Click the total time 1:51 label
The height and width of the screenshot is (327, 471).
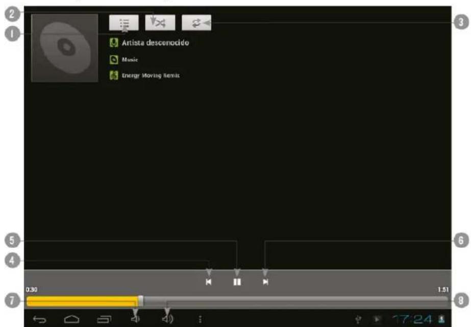[443, 290]
